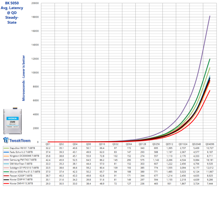Click the 2000 y-axis label
The height and width of the screenshot is (200, 218).
(x=36, y=128)
